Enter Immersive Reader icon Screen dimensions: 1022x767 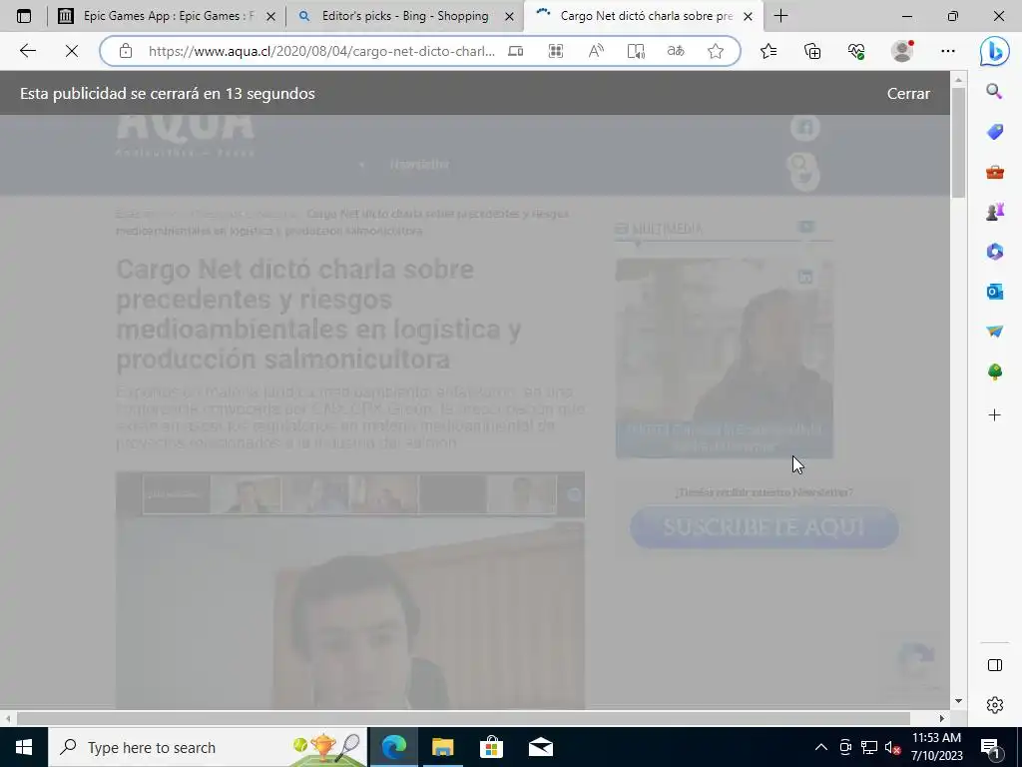click(x=636, y=51)
